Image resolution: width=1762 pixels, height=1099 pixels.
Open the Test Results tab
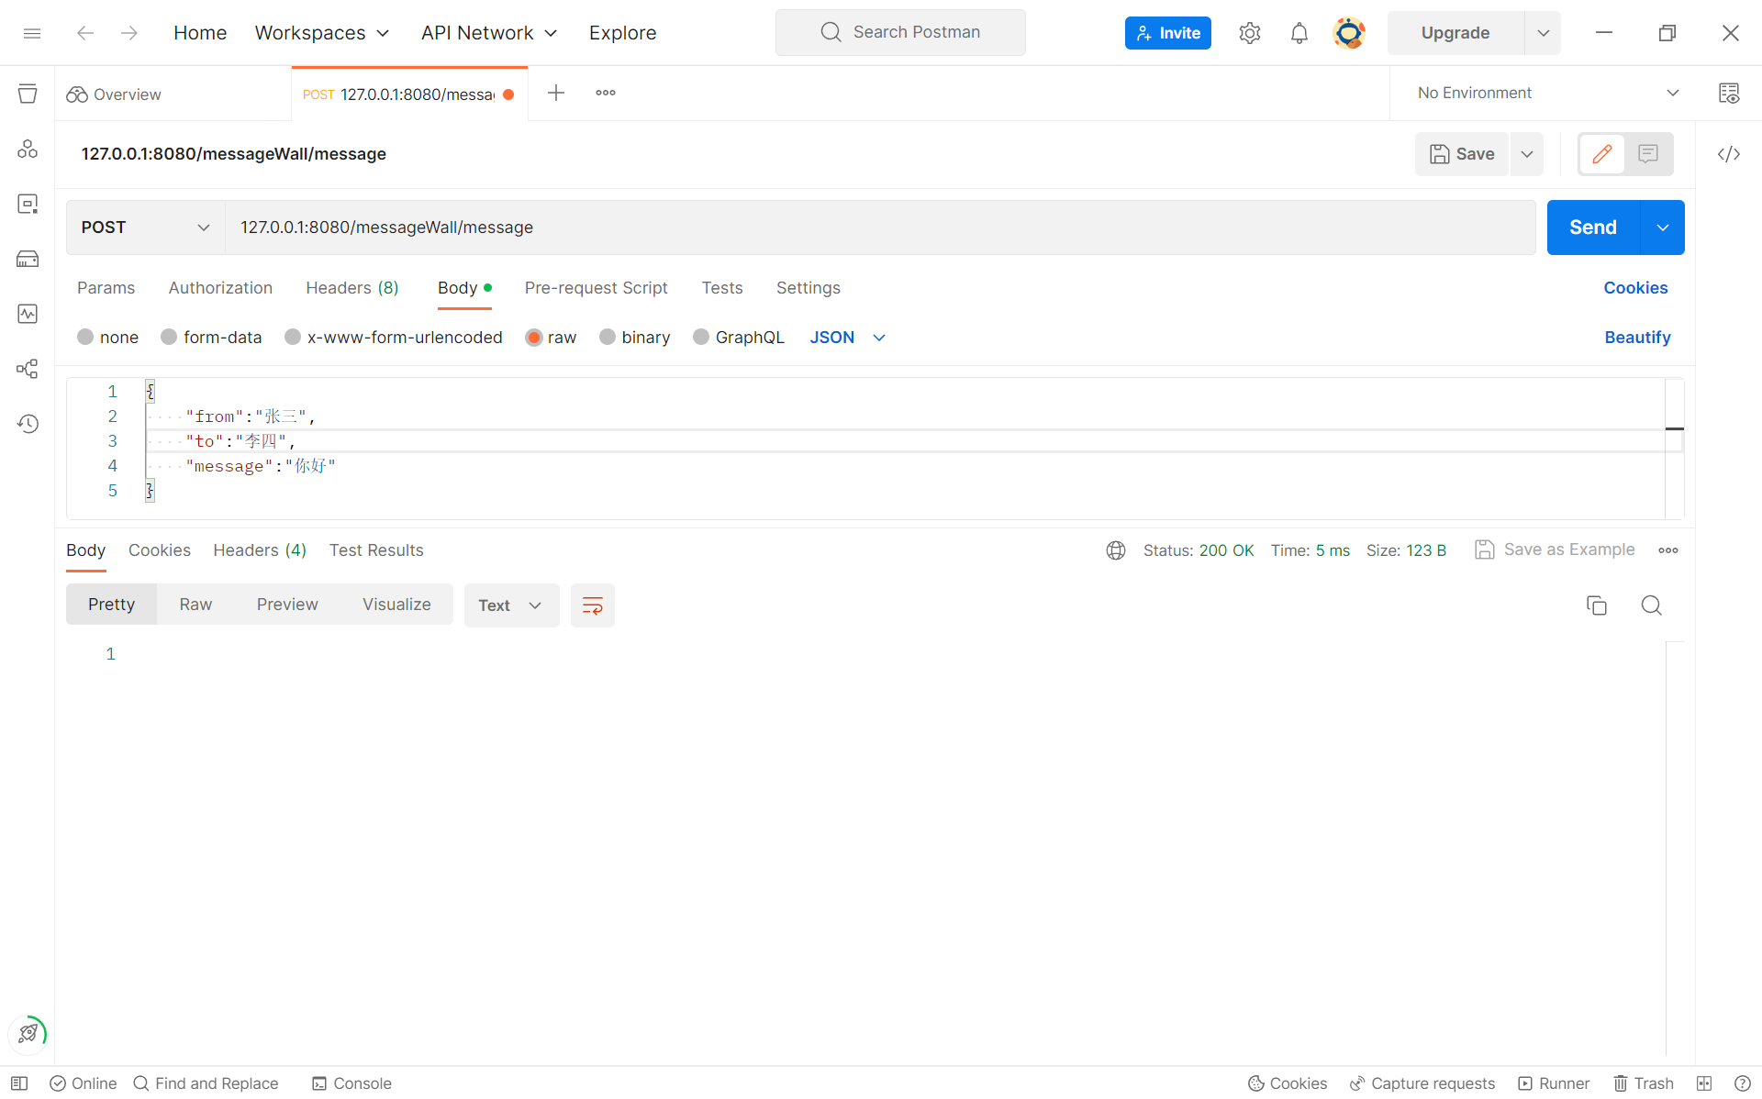click(376, 550)
